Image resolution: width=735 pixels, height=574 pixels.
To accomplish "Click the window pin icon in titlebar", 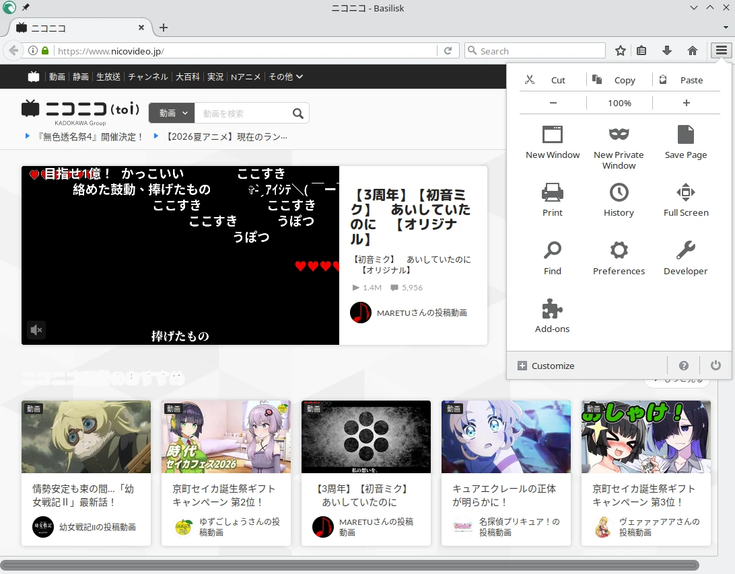I will click(26, 7).
